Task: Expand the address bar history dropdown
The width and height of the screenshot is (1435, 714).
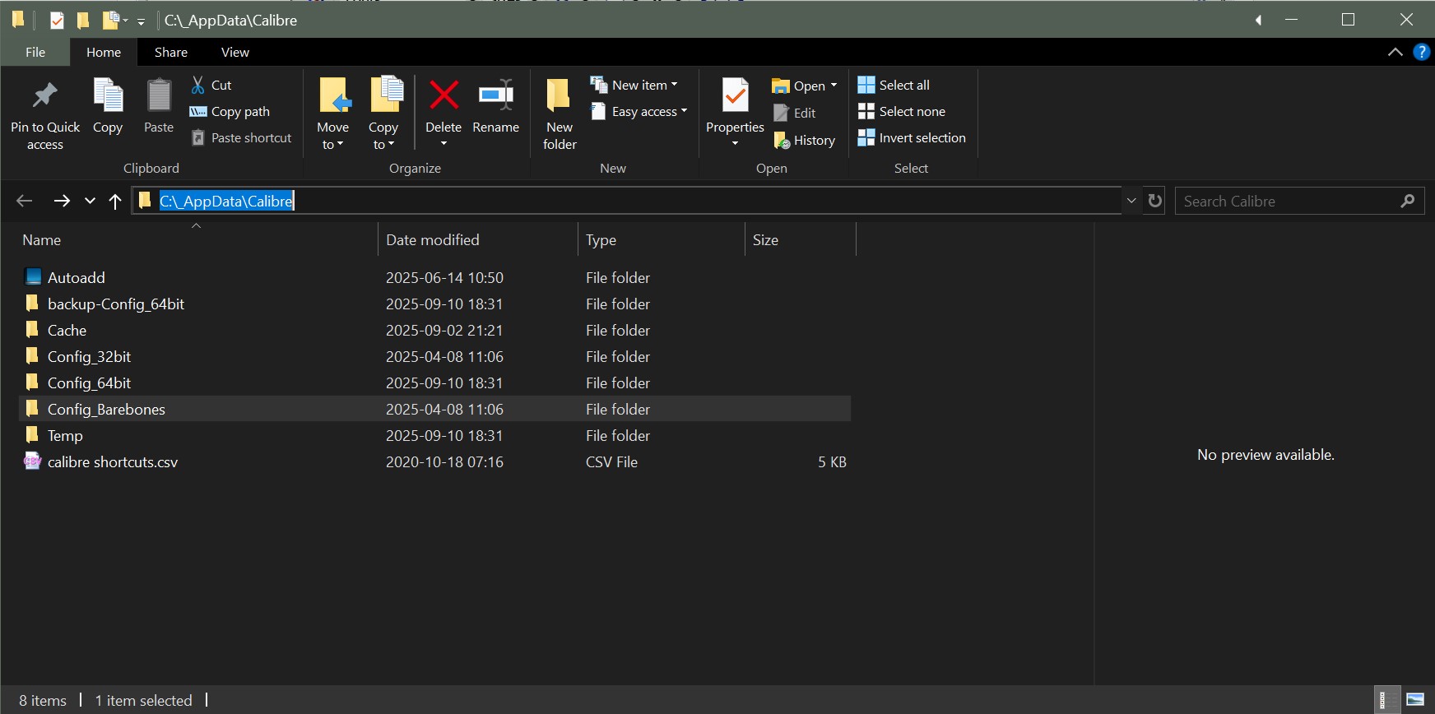Action: 1131,201
